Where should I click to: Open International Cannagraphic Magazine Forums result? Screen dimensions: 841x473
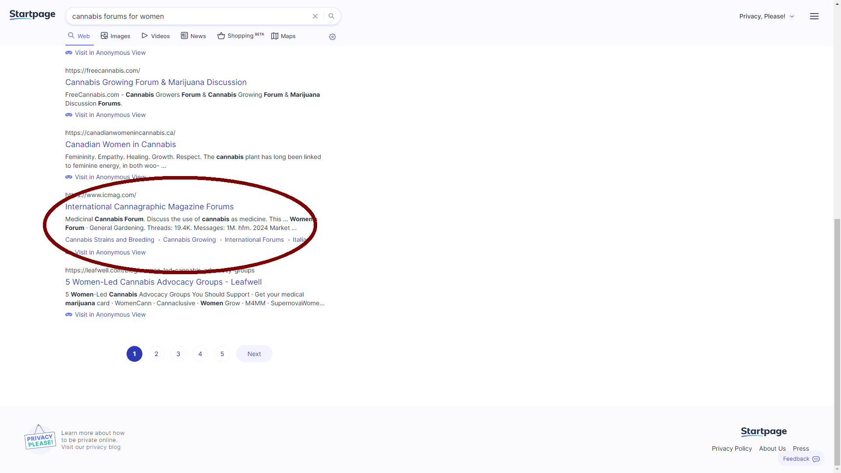(x=149, y=207)
